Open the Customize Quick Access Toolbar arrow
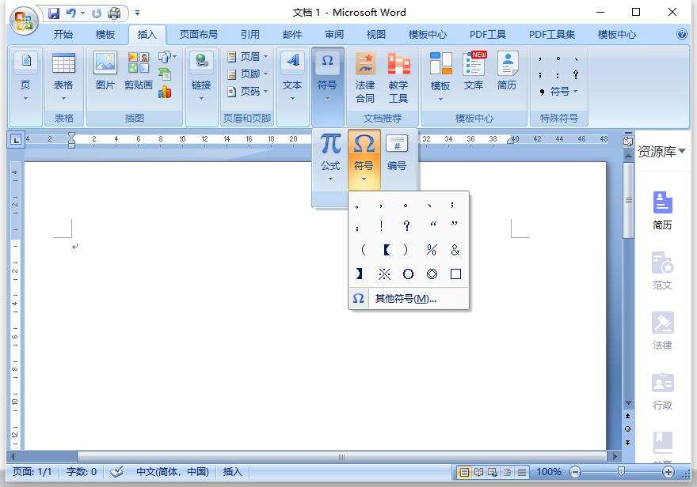697x487 pixels. (x=137, y=13)
